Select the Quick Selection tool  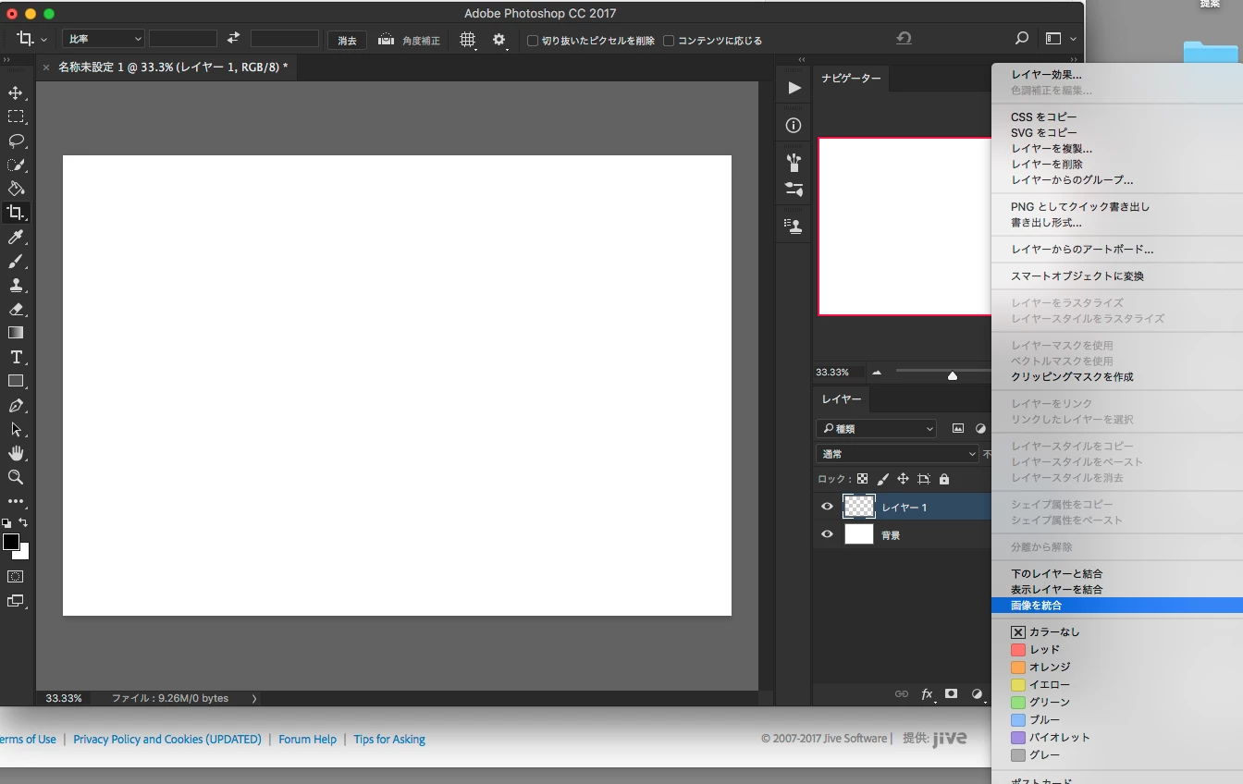pos(16,165)
